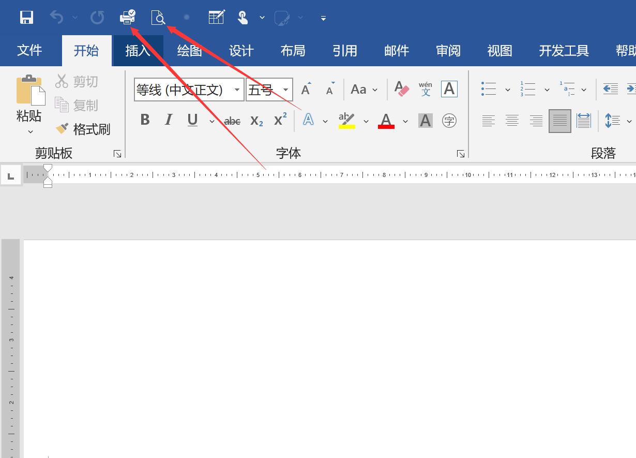Screen dimensions: 636x458
Task: Apply the yellow text highlight color
Action: click(347, 121)
